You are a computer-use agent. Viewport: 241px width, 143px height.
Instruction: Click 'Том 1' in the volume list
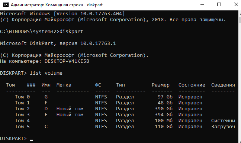click(22, 103)
